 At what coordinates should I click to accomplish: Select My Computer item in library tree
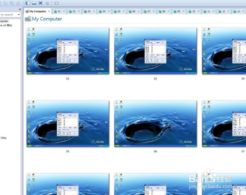(x=4, y=21)
